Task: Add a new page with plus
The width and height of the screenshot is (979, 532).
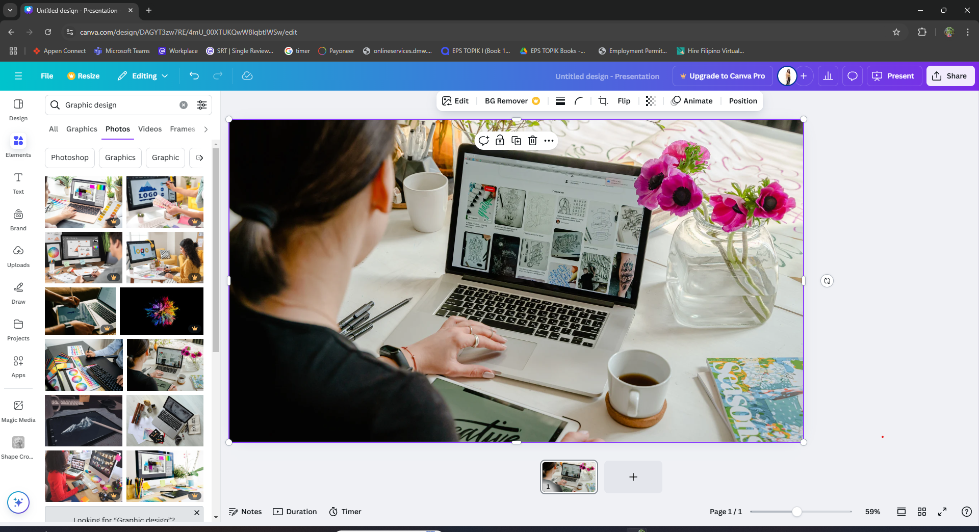Action: click(633, 477)
